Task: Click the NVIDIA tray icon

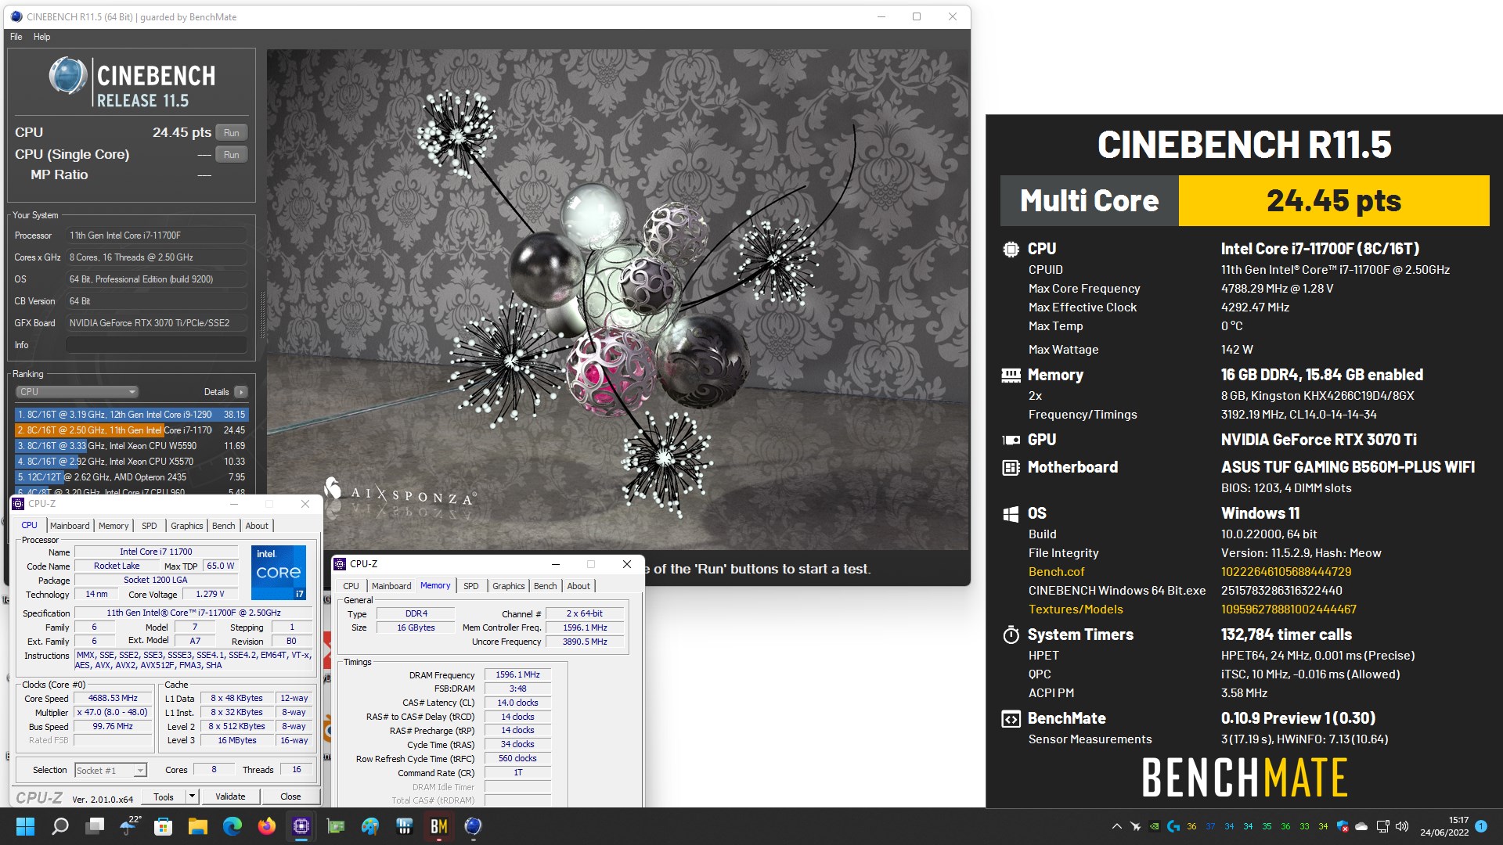Action: (x=1154, y=826)
